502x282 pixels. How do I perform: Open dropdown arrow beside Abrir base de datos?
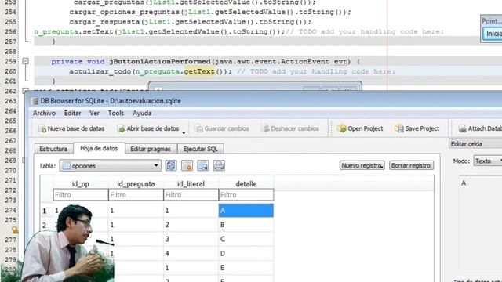pyautogui.click(x=184, y=132)
